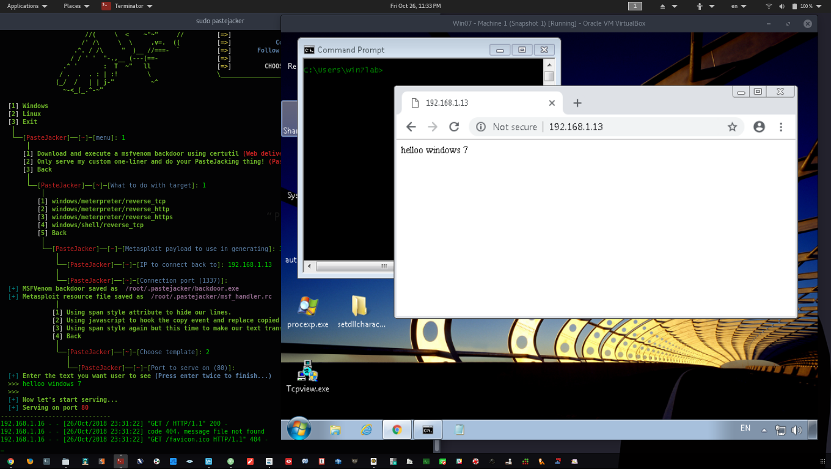Select the 192.168.1.13 Chrome tab
Viewport: 831px width, 469px height.
click(x=481, y=103)
